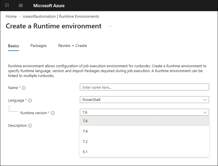Click the Runtime version info icon

(53, 113)
